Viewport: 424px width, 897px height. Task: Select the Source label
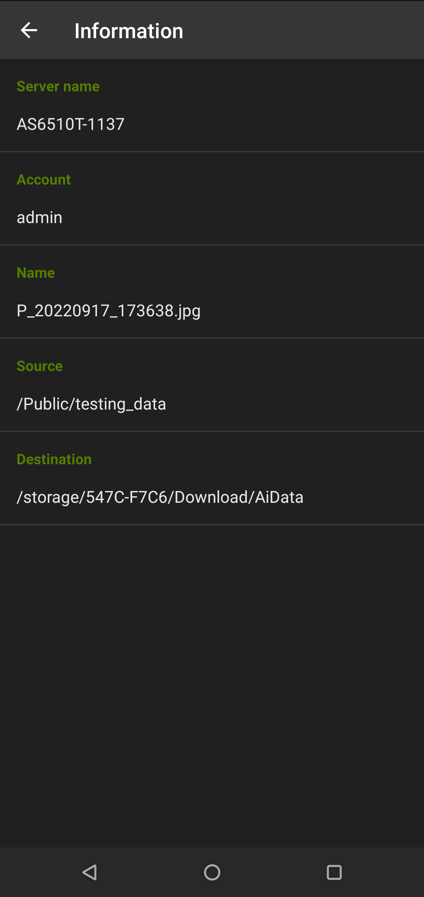pyautogui.click(x=40, y=366)
